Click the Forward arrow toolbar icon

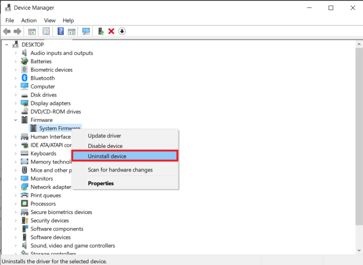pyautogui.click(x=17, y=31)
